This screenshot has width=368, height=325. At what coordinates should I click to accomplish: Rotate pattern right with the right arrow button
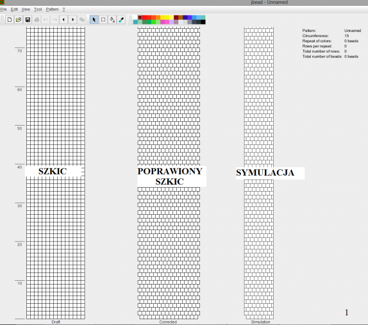pos(72,19)
